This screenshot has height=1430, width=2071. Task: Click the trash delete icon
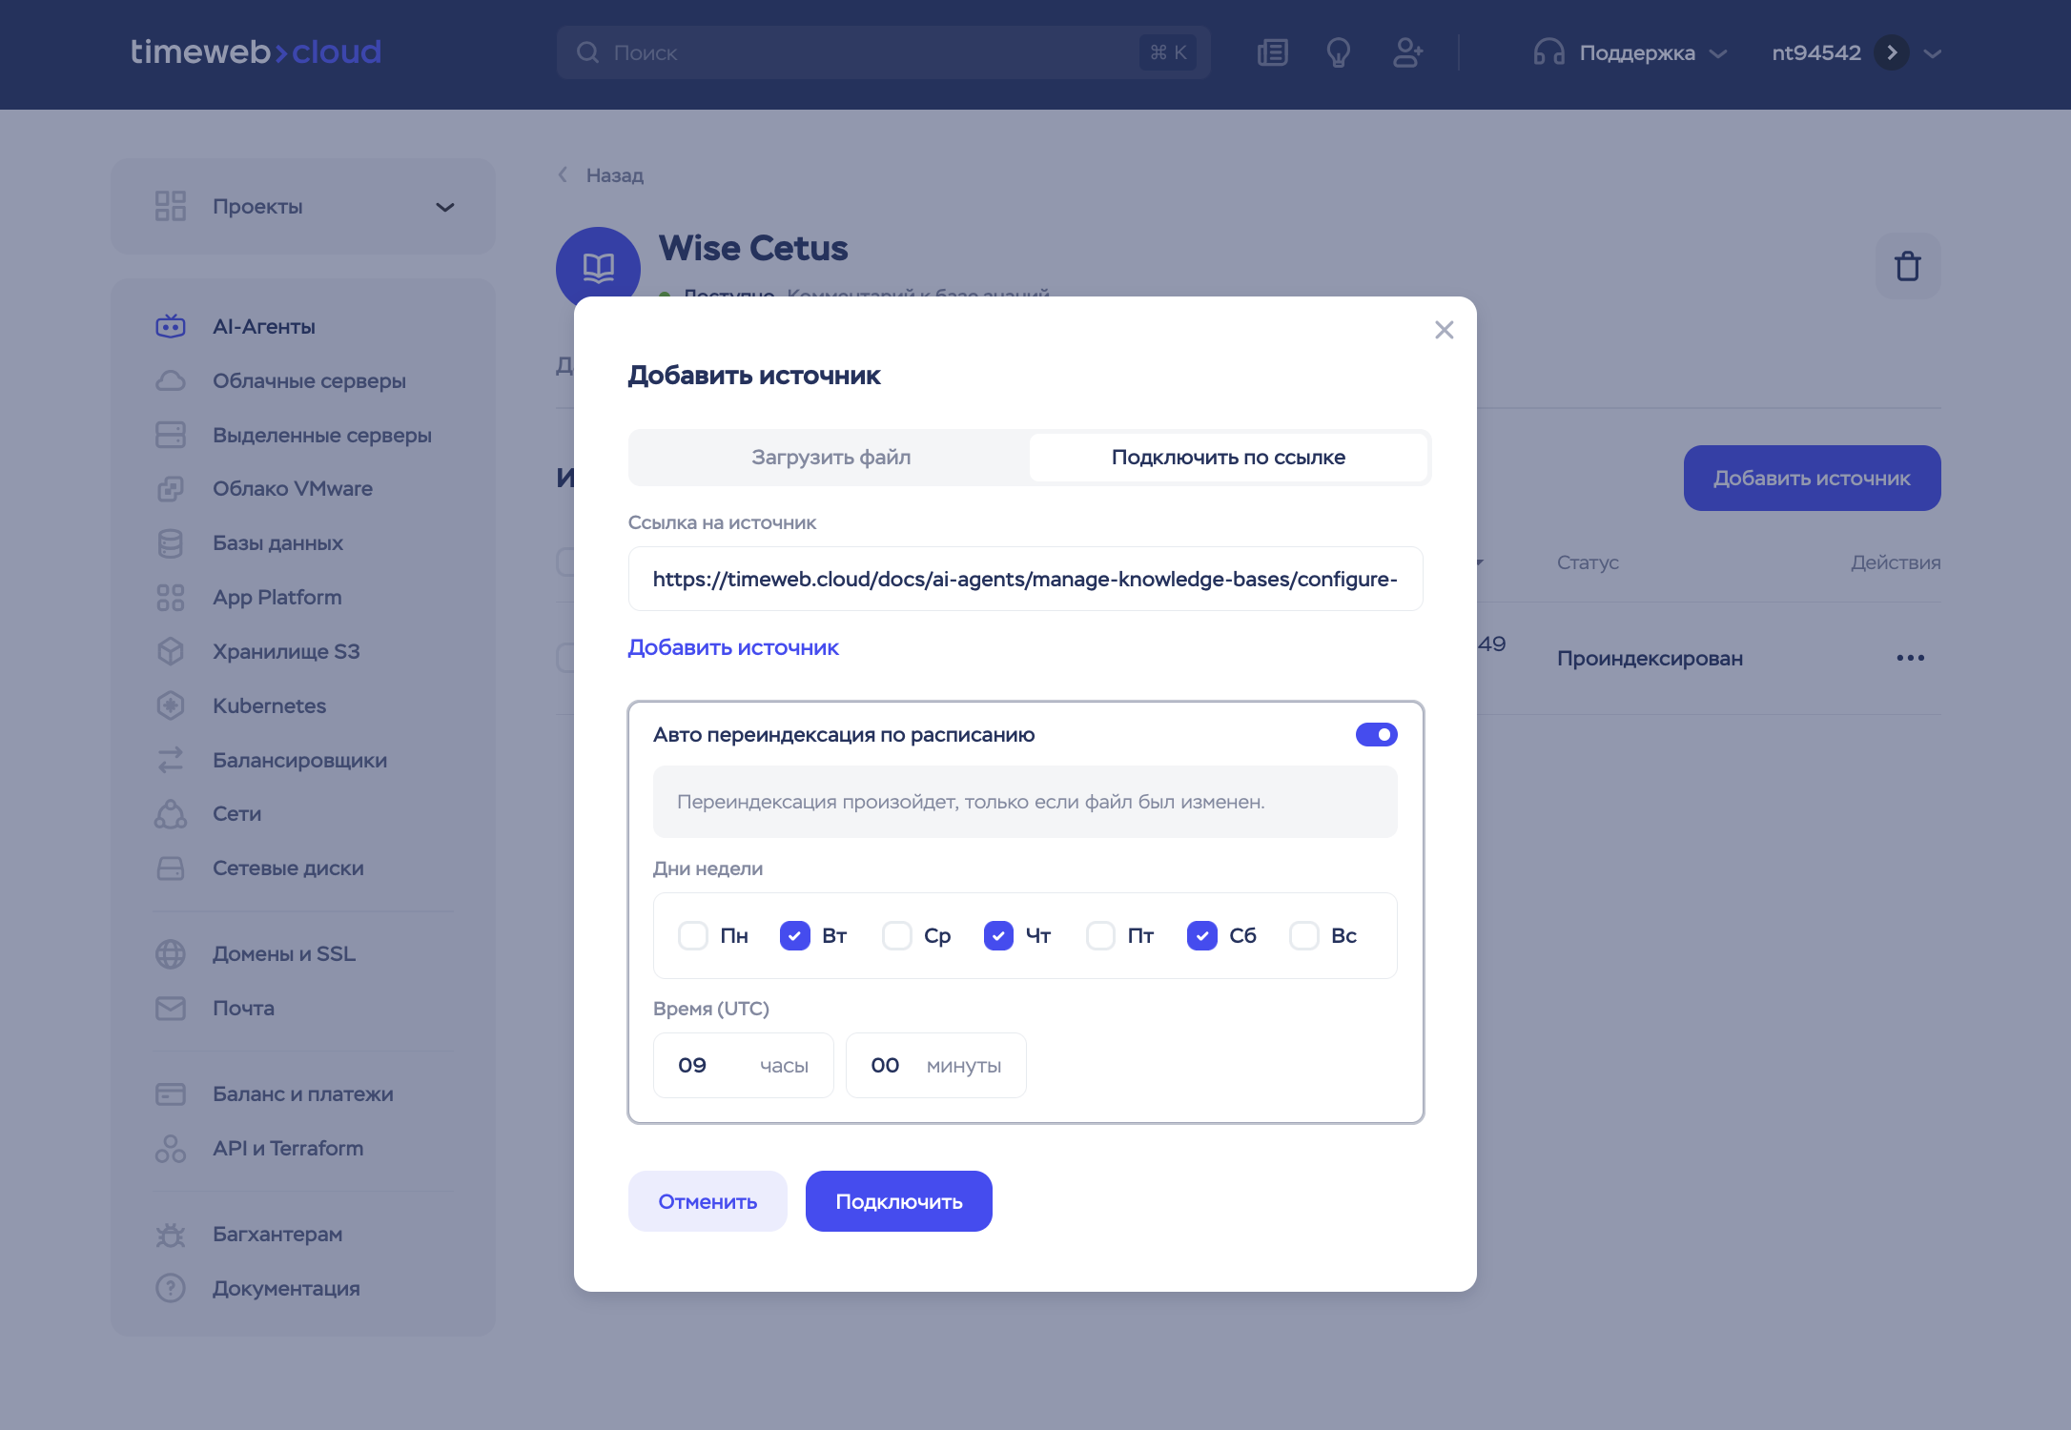click(x=1907, y=266)
